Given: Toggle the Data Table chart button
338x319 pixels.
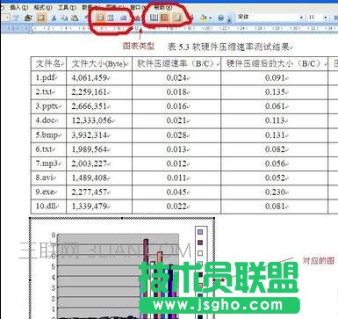Looking at the screenshot, I should tap(124, 18).
